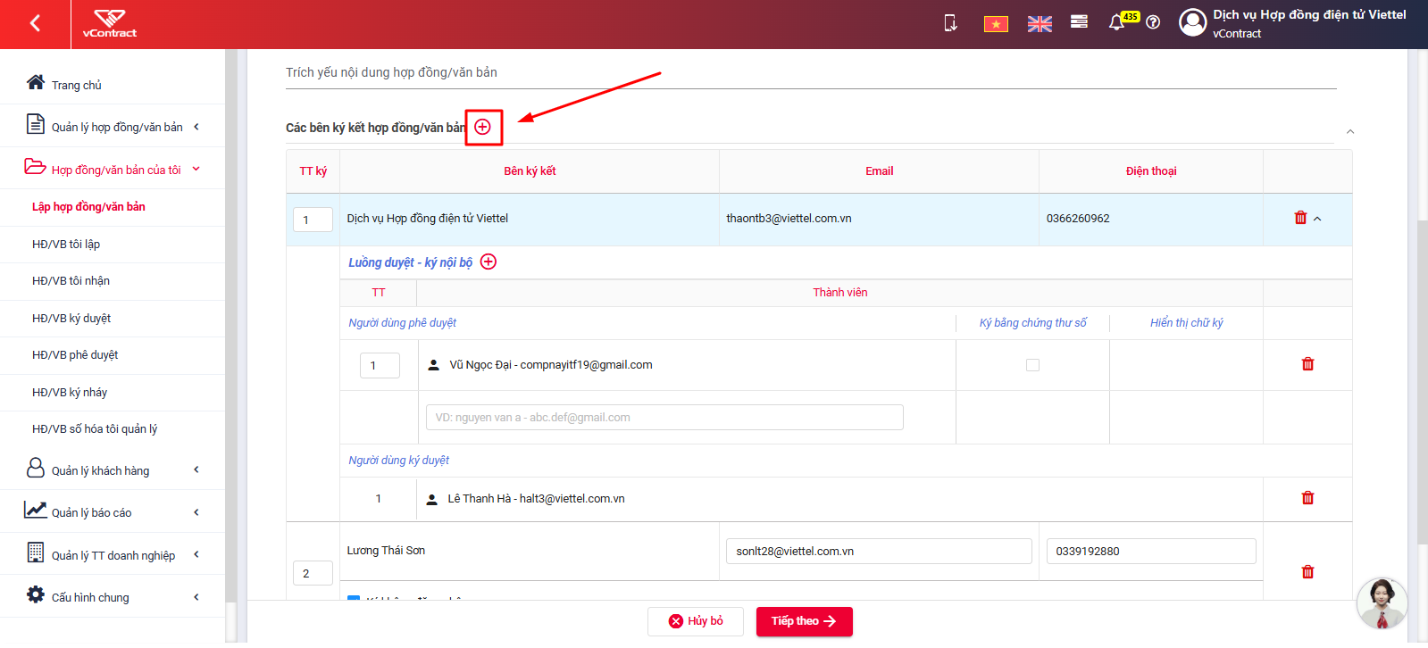The image size is (1428, 648).
Task: Switch language to Vietnamese flag
Action: [x=996, y=24]
